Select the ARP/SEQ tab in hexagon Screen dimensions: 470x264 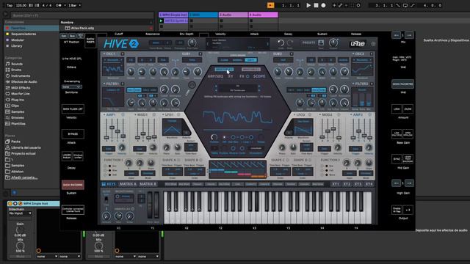pos(215,76)
